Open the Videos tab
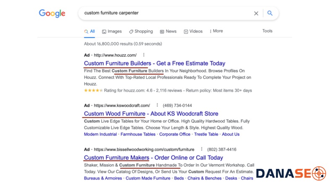Viewport: 336px width, 189px height. pos(193,31)
